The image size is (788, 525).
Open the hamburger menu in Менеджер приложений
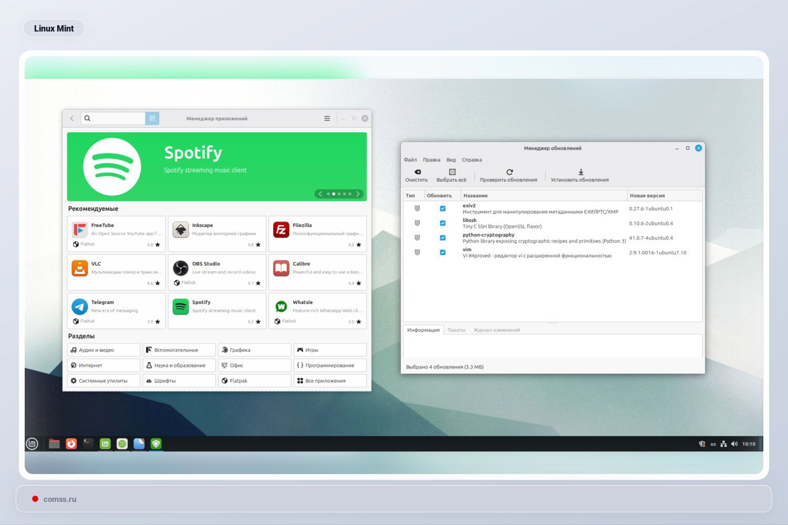tap(327, 118)
